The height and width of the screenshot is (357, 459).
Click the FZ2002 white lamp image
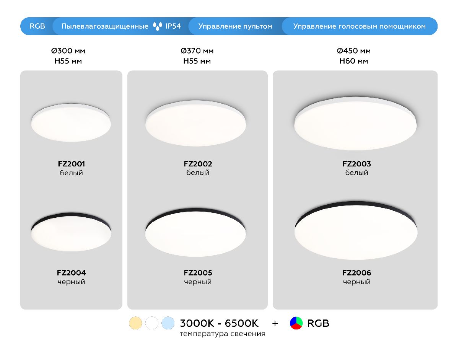[195, 123]
